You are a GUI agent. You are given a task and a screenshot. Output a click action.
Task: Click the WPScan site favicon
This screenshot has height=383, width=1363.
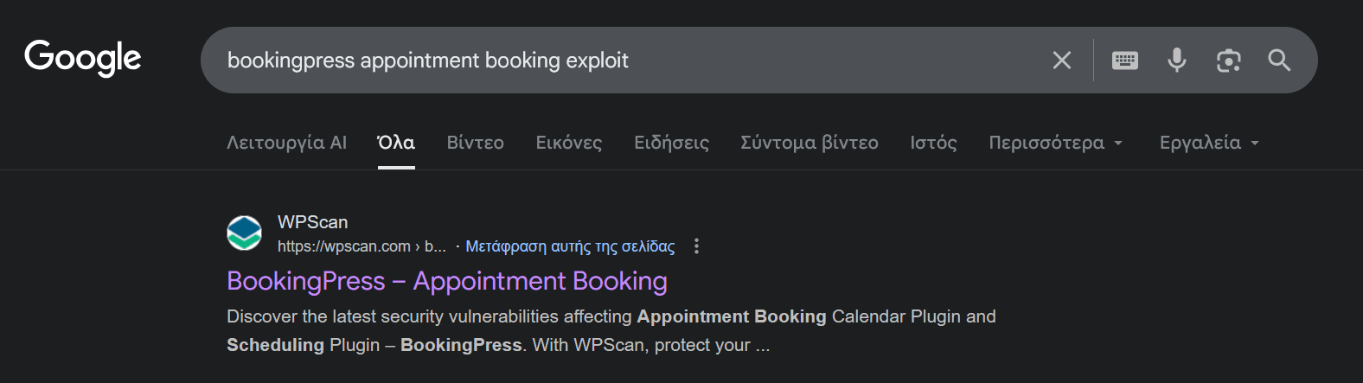[x=244, y=233]
